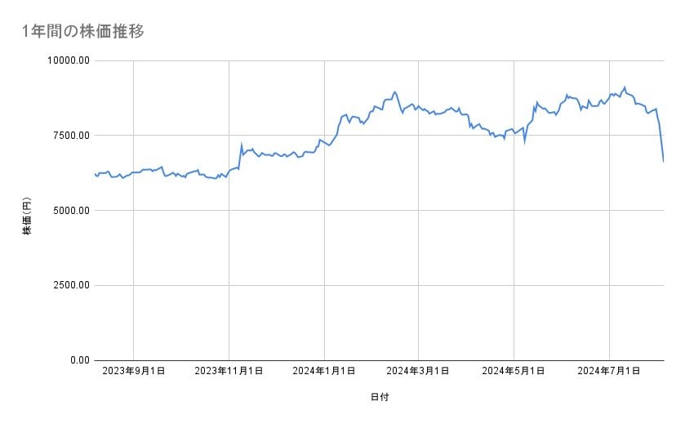Viewport: 685px width, 424px height.
Task: Select the 2024年5月1日 date label
Action: point(514,371)
